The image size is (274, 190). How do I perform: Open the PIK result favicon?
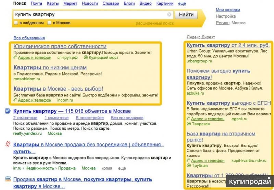[8, 179]
